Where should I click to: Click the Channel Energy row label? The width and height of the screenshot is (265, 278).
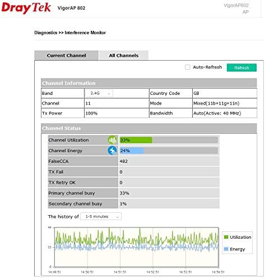click(66, 151)
